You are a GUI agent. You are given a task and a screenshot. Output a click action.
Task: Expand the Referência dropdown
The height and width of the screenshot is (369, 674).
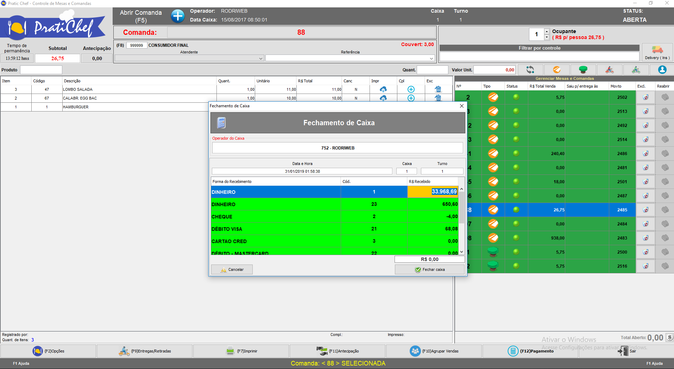[431, 58]
